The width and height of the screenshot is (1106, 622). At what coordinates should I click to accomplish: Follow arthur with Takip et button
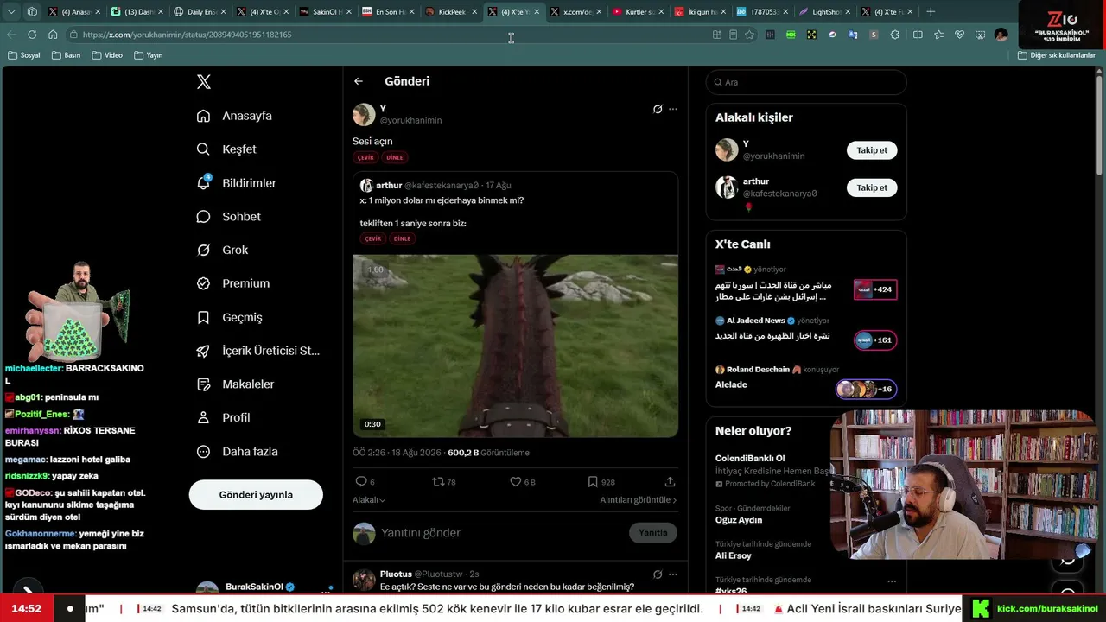point(872,187)
